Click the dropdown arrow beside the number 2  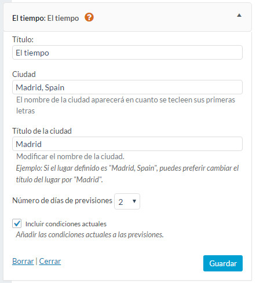coord(134,201)
